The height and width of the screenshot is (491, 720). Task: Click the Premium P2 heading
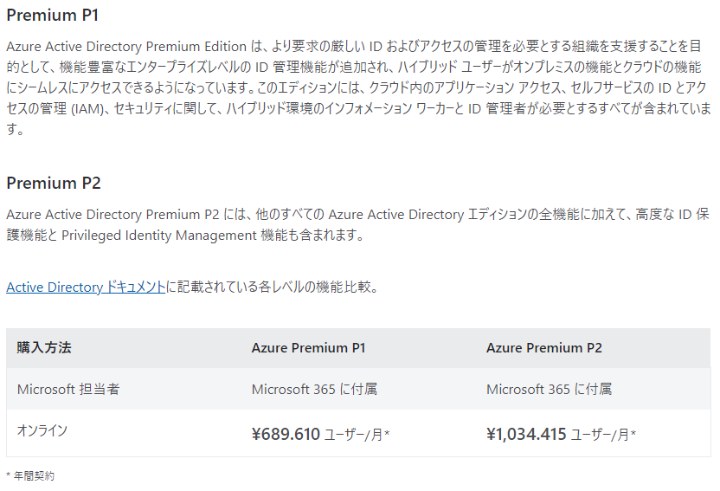(x=54, y=184)
